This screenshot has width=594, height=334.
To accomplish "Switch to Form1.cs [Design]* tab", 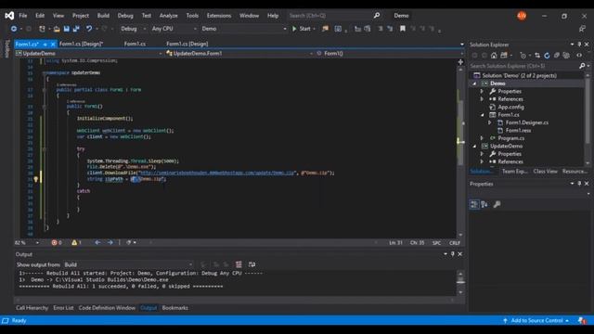I will coord(82,44).
